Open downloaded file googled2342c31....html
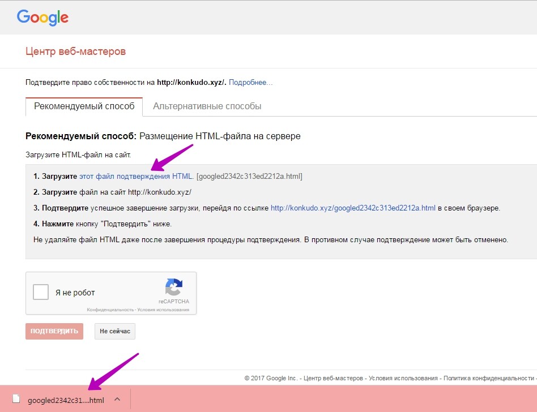The image size is (537, 412). point(66,400)
